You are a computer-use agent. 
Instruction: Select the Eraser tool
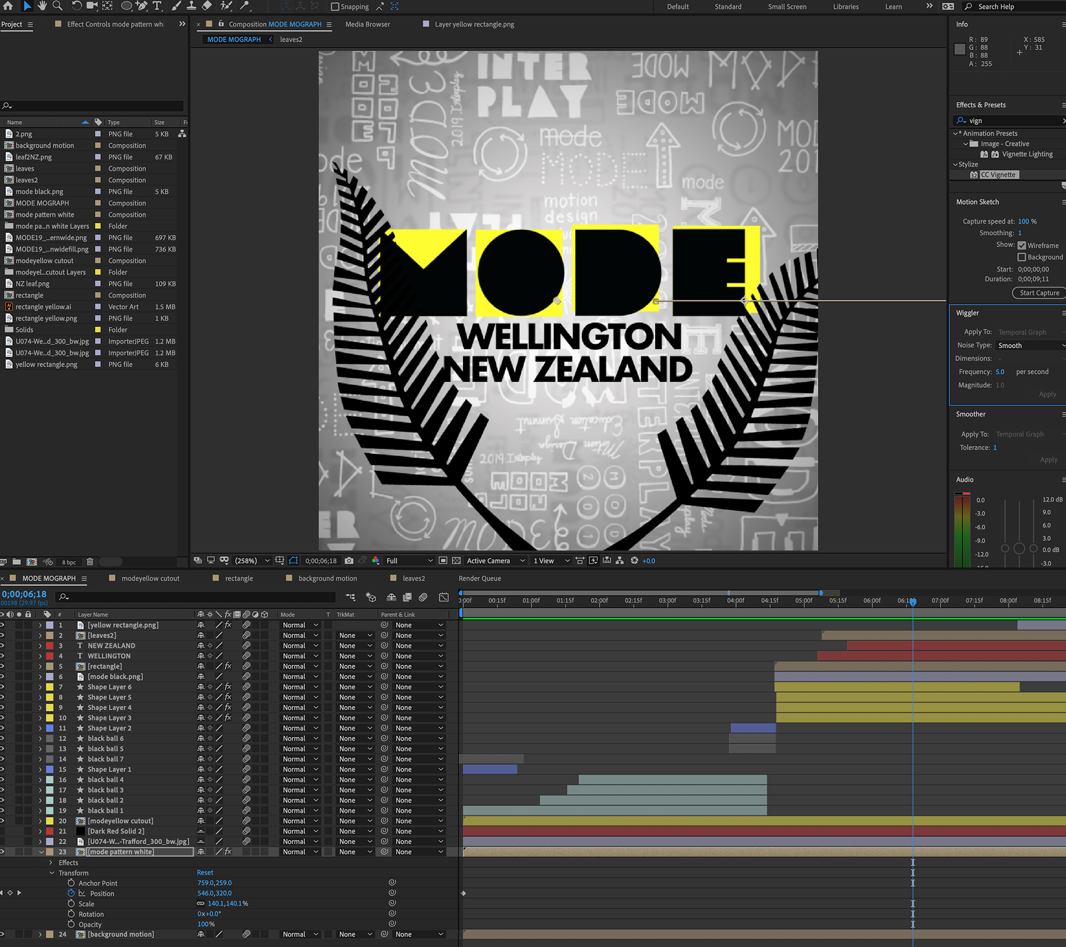pos(207,6)
